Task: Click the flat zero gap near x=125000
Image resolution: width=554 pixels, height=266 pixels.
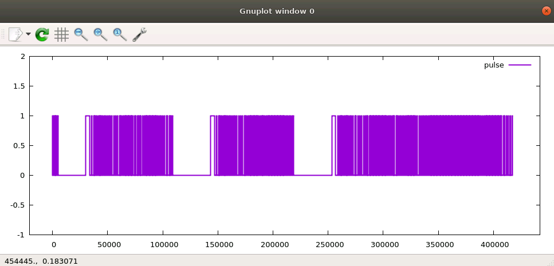Action: pos(191,175)
